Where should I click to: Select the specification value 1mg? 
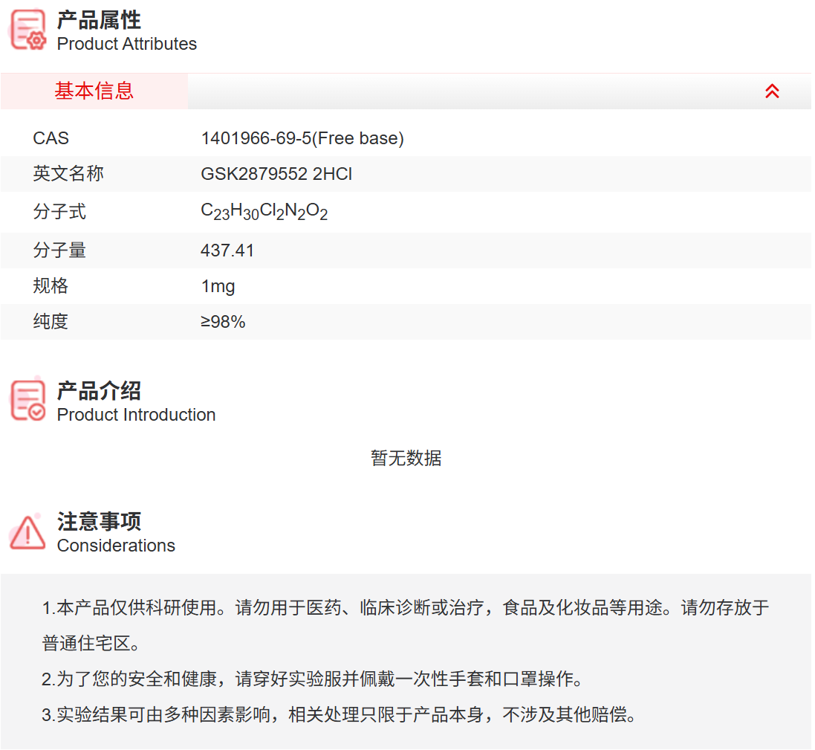(x=218, y=285)
